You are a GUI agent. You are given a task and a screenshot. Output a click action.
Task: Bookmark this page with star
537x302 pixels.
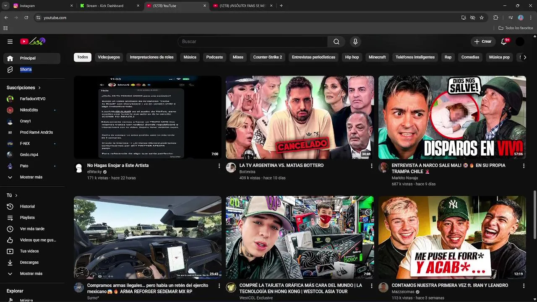tap(482, 18)
